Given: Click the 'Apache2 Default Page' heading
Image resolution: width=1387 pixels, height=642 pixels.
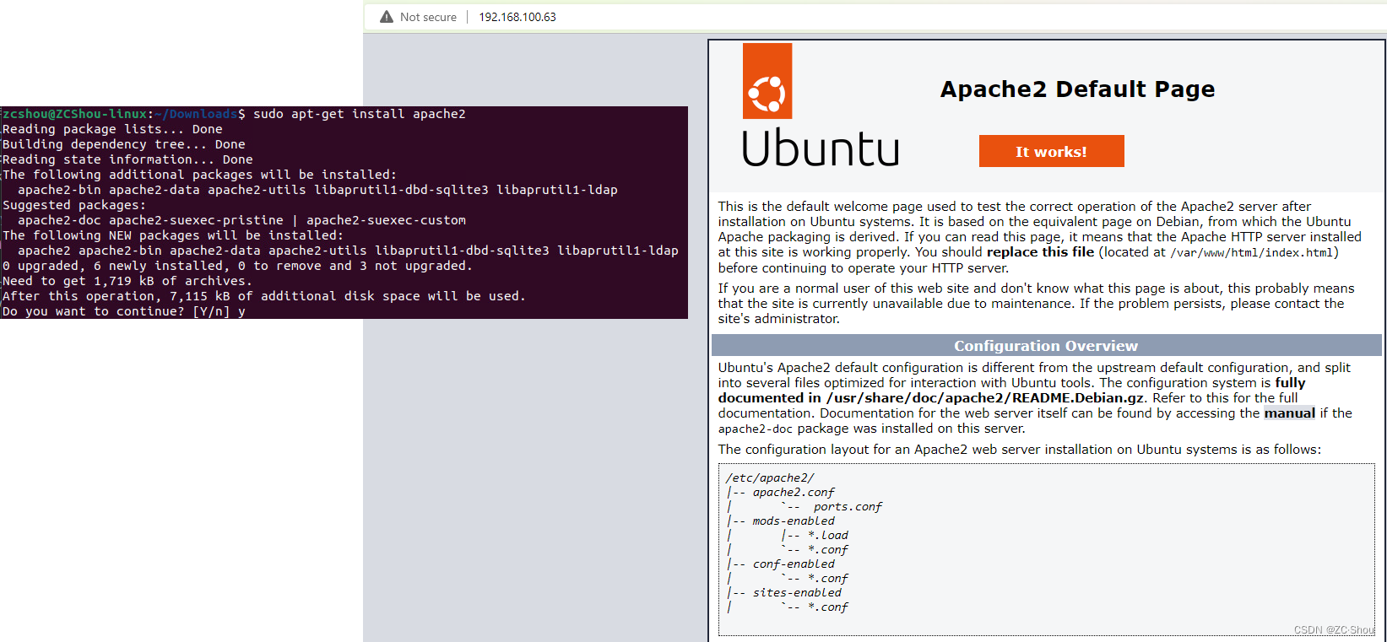Looking at the screenshot, I should [1077, 89].
